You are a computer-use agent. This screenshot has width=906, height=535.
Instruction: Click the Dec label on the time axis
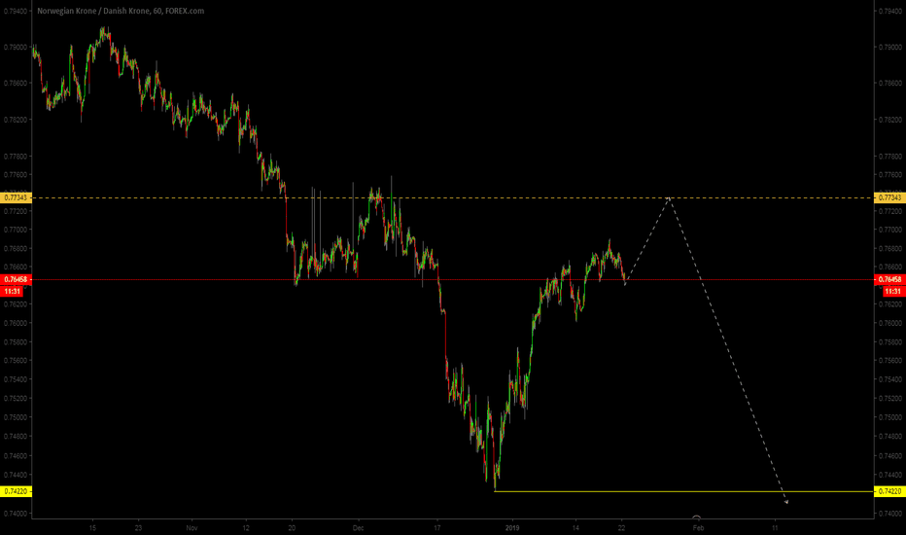click(359, 527)
